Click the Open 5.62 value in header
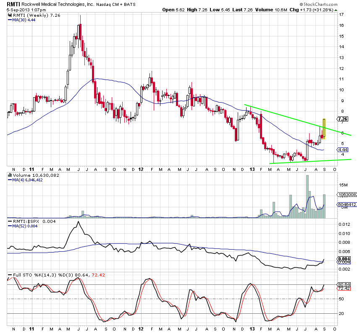Screen dimensions: 357x333 [173, 10]
